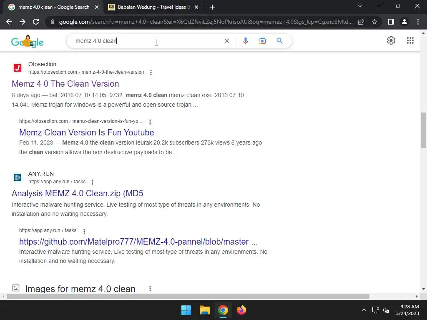This screenshot has width=427, height=320.
Task: Click Otosection site favicon
Action: click(18, 68)
